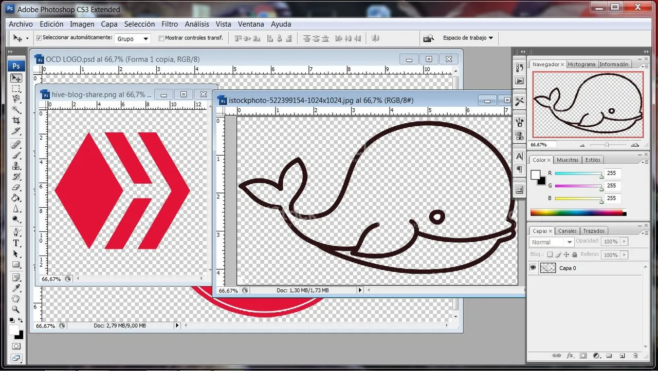This screenshot has width=658, height=371.
Task: Select the Pen tool
Action: click(x=16, y=232)
